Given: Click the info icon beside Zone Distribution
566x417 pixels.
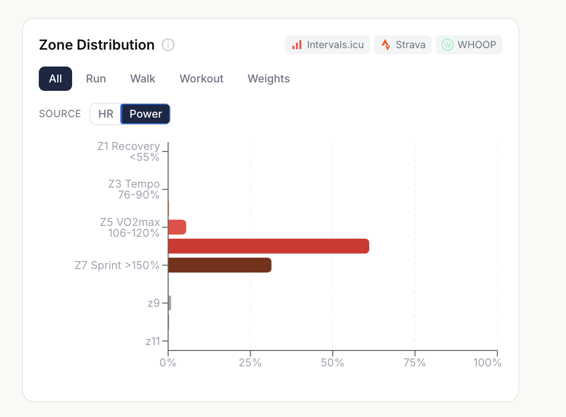Looking at the screenshot, I should click(168, 45).
